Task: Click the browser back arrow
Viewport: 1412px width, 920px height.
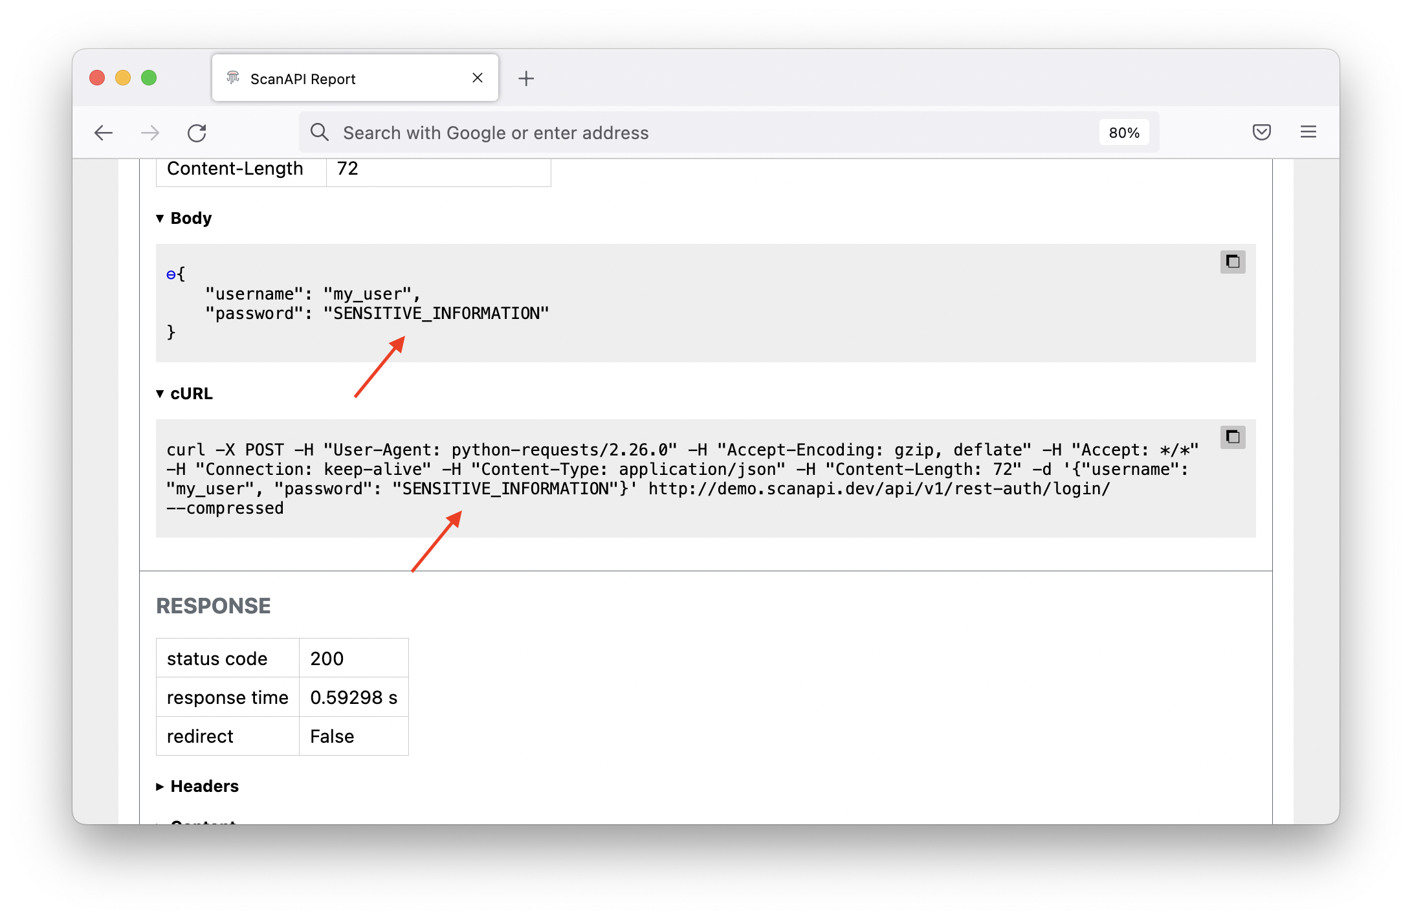Action: 104,133
